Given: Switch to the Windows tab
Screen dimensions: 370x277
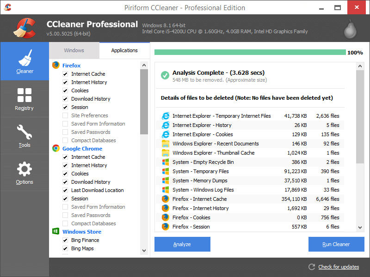Looking at the screenshot, I should pyautogui.click(x=74, y=50).
